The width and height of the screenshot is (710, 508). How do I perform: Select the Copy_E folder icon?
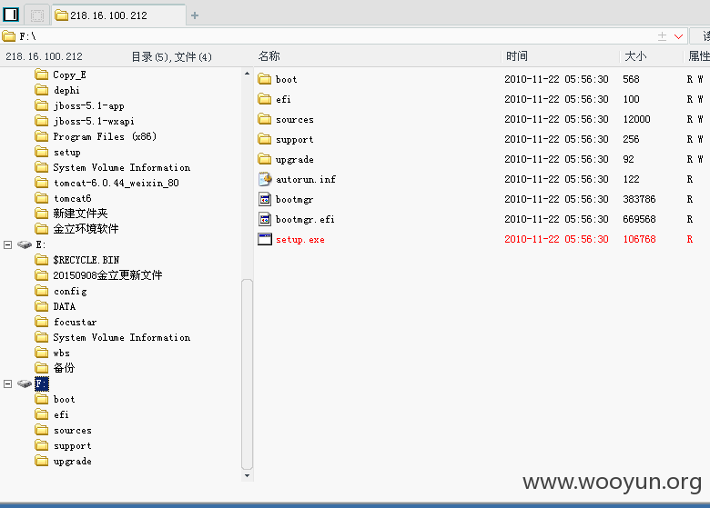click(x=42, y=75)
